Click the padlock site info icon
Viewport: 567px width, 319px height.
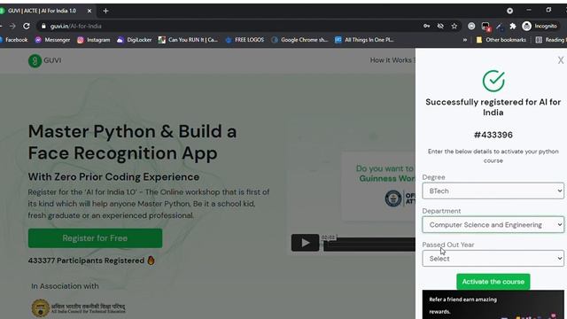pos(43,26)
